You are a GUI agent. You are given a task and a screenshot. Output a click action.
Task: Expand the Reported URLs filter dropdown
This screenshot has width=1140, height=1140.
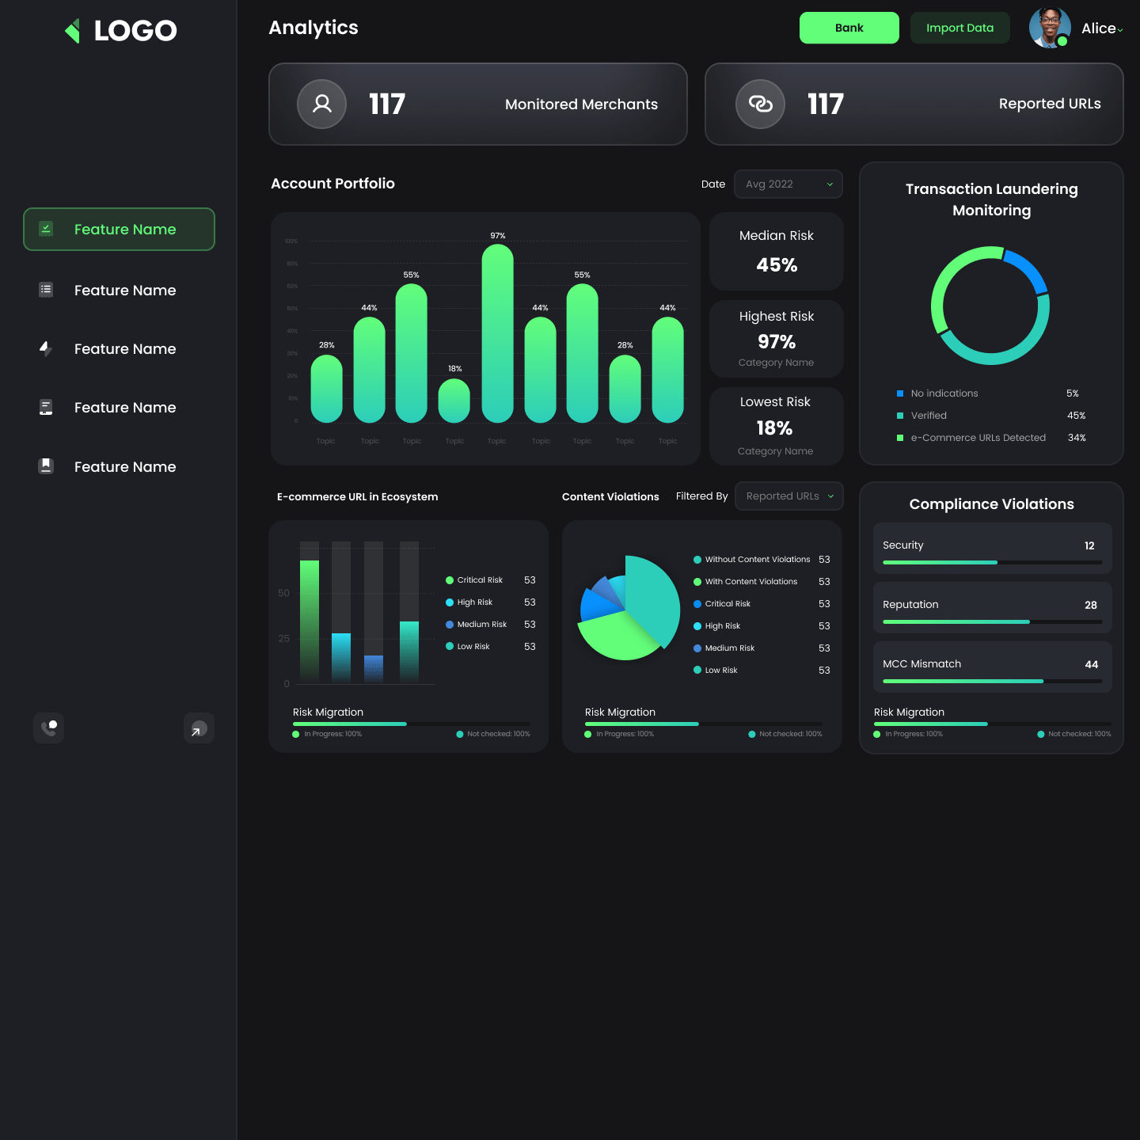click(x=788, y=496)
